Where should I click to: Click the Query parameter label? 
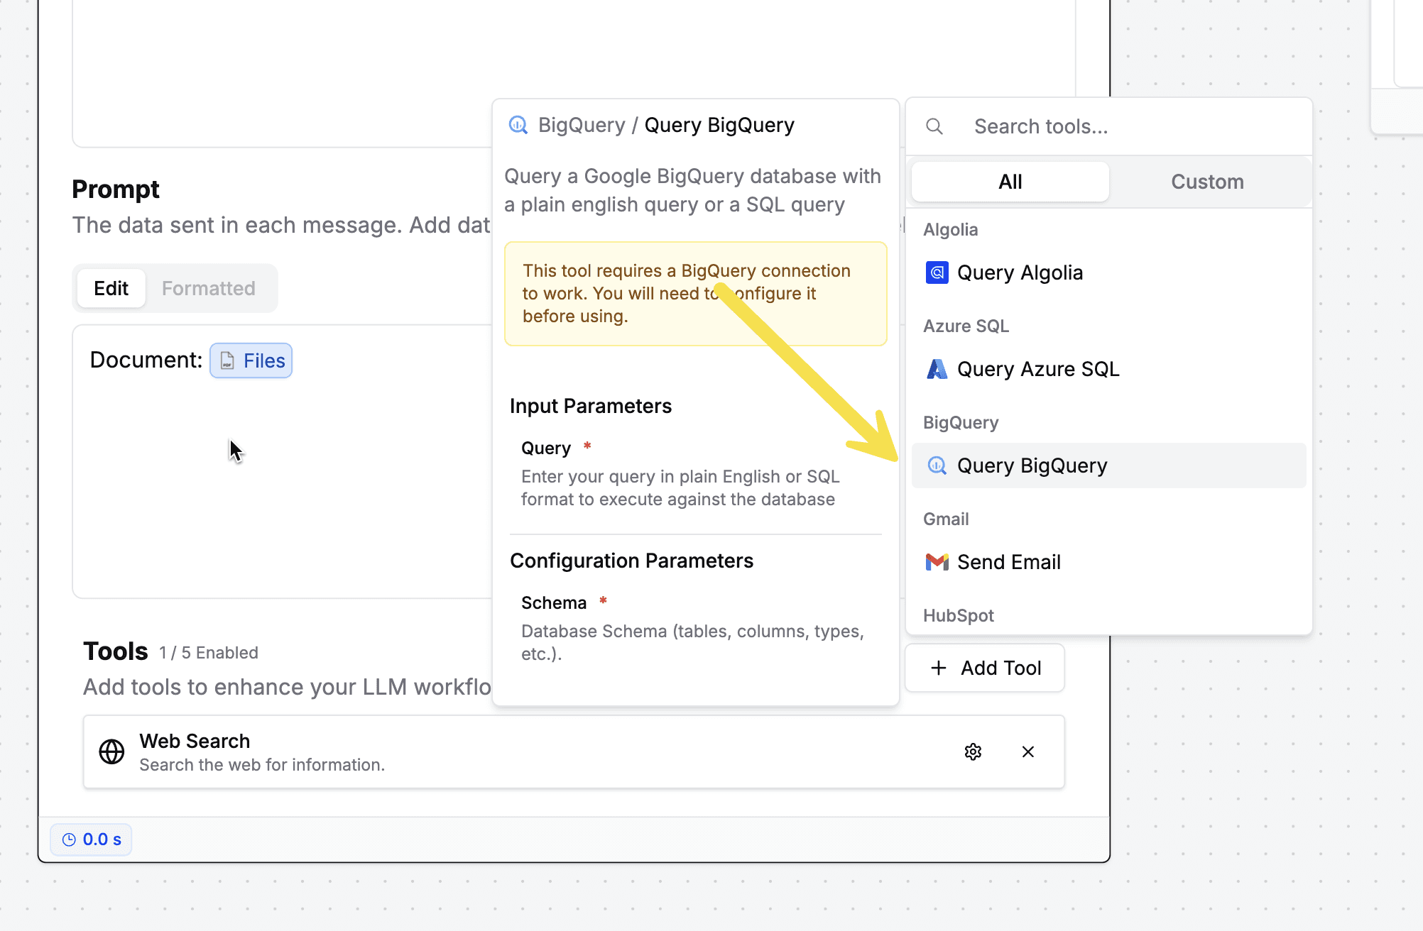tap(546, 448)
